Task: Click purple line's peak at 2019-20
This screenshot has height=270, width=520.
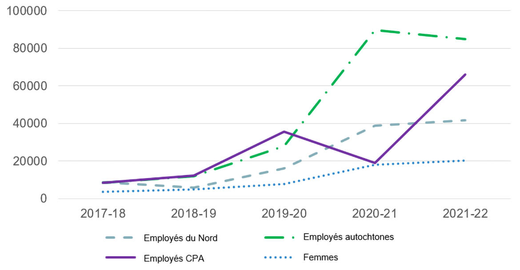Action: (284, 131)
